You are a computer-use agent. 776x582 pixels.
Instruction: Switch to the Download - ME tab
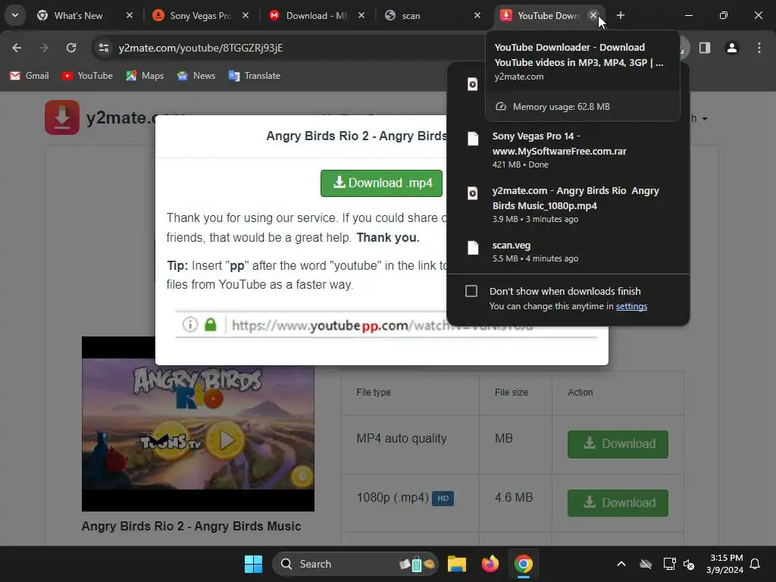point(317,15)
